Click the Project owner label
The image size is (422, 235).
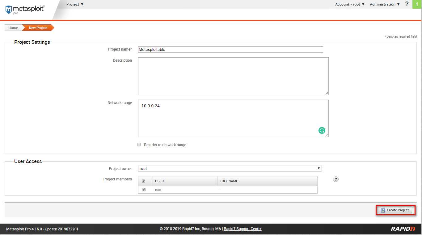pos(120,169)
